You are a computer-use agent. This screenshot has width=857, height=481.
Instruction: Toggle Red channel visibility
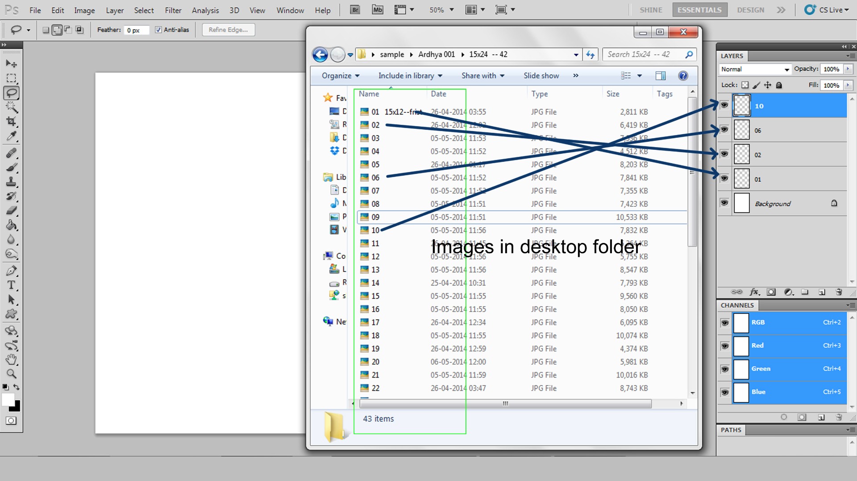pyautogui.click(x=724, y=346)
